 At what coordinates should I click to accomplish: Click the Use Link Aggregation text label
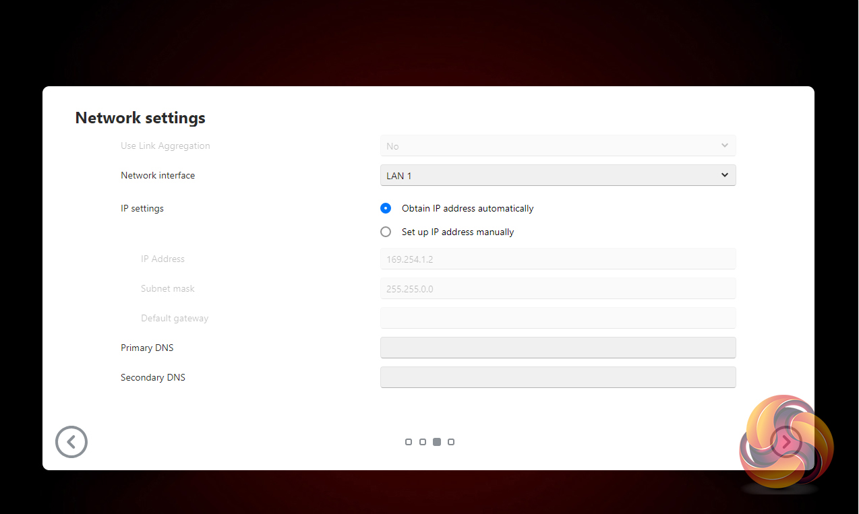[x=165, y=146]
